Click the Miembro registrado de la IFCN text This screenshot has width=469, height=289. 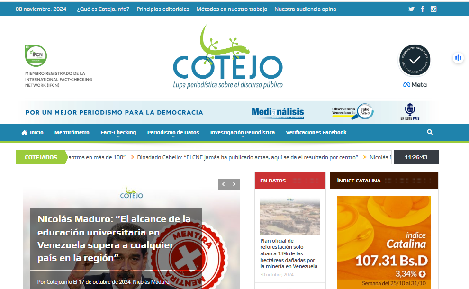tap(59, 79)
